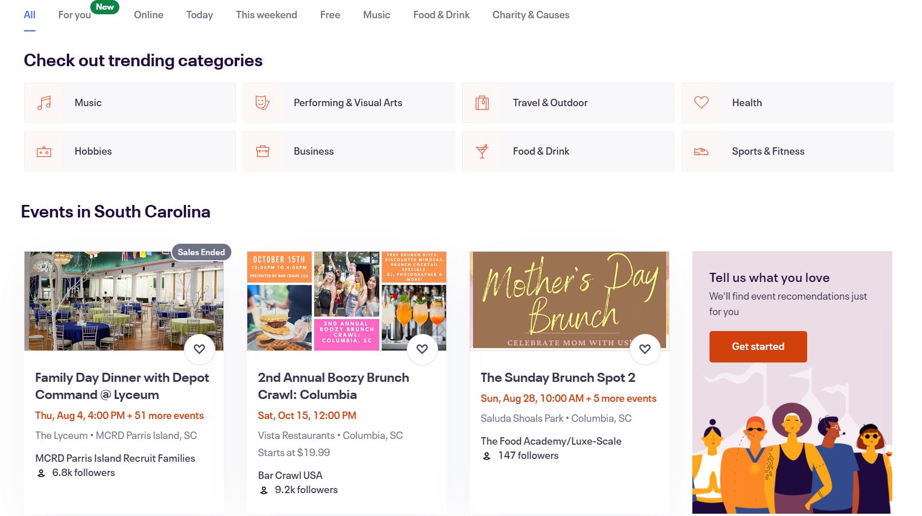922x516 pixels.
Task: Click the Business briefcase icon
Action: (263, 151)
